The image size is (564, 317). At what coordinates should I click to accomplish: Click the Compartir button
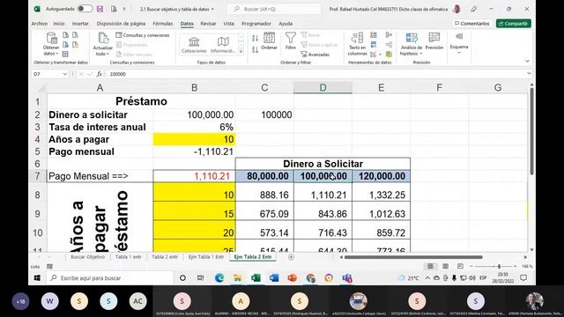pyautogui.click(x=514, y=24)
